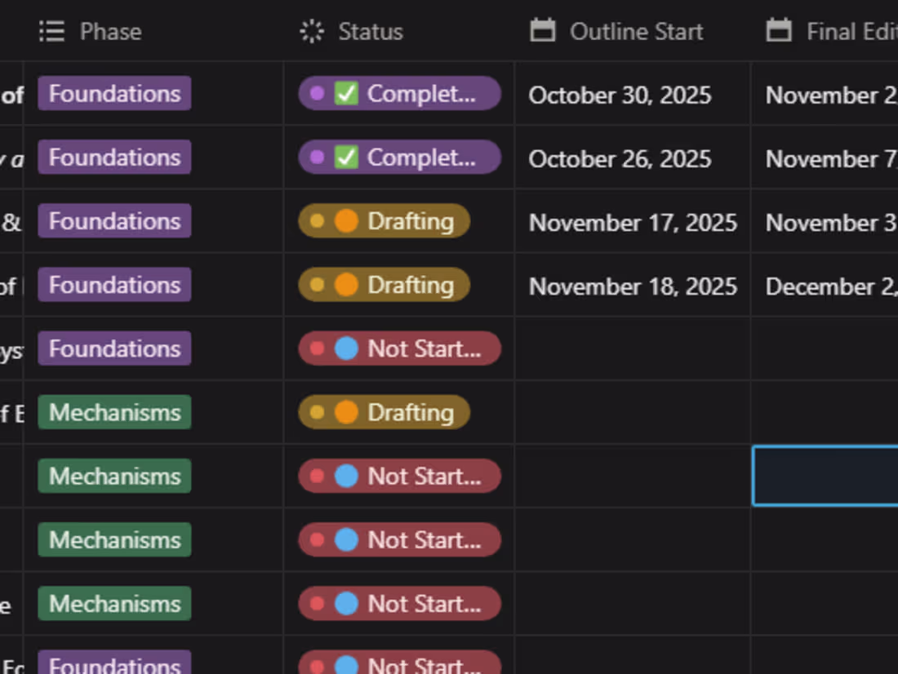898x674 pixels.
Task: Click the list icon beside Phase header
Action: tap(51, 31)
